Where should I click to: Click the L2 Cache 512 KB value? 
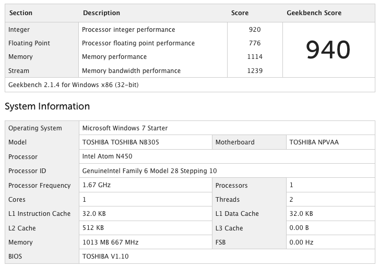[x=93, y=228]
